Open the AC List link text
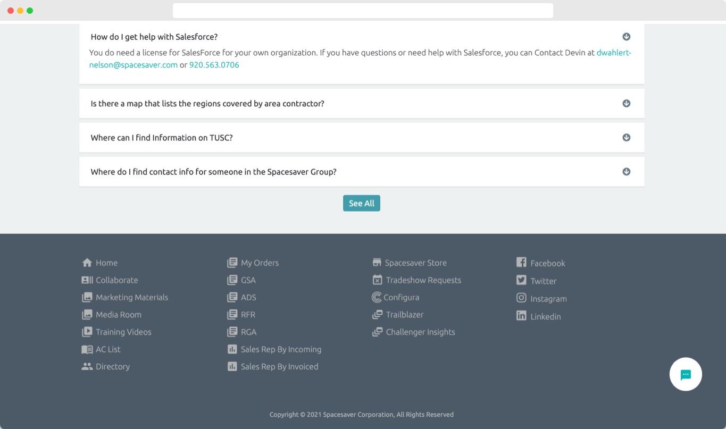 [x=108, y=349]
